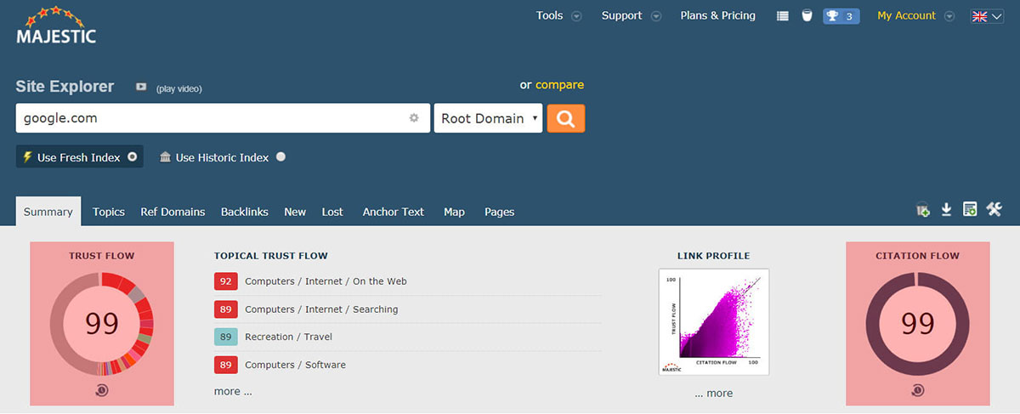1020x414 pixels.
Task: Click the red 92 score badge
Action: (x=225, y=281)
